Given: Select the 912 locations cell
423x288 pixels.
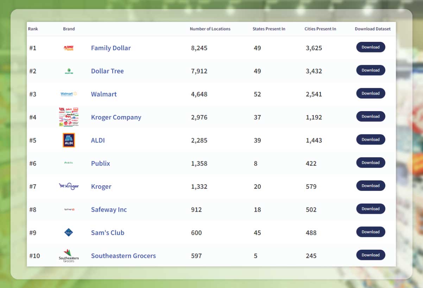Looking at the screenshot, I should click(196, 210).
